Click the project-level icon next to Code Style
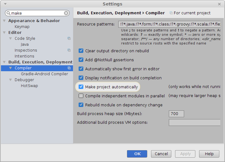Viewport: 225px width, 162px height. 69,39
